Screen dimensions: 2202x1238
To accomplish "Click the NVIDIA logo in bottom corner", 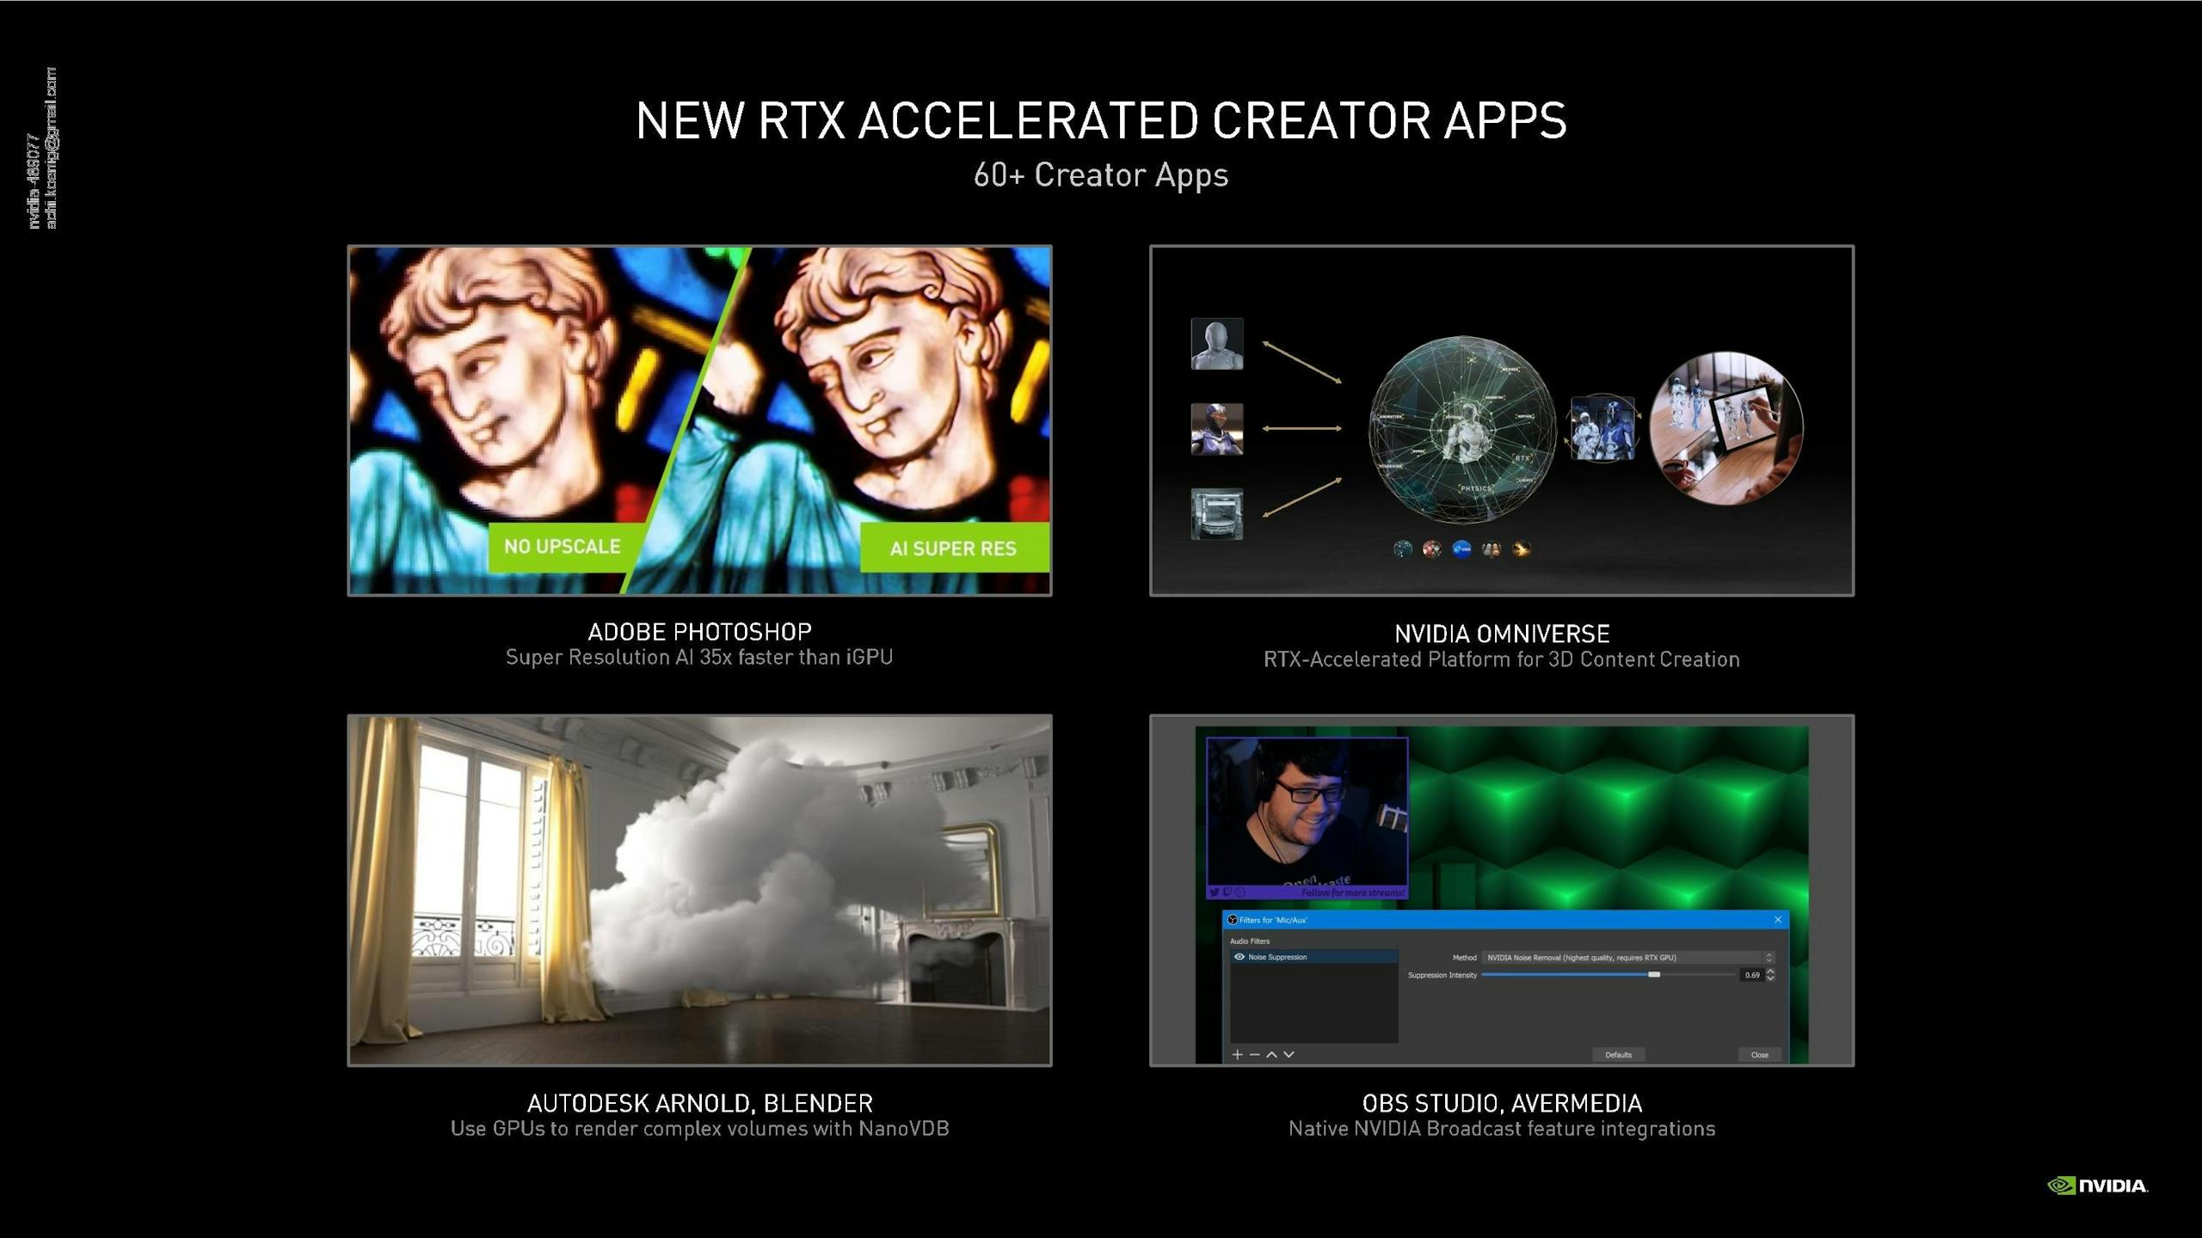I will (x=2097, y=1186).
